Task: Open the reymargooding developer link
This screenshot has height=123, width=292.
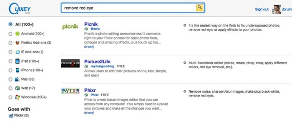Action: (x=102, y=66)
